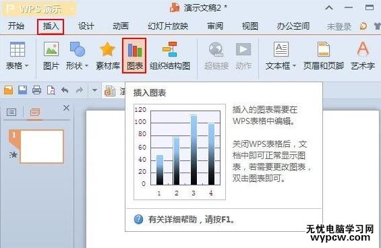Open the 素材库 material library

(x=108, y=56)
